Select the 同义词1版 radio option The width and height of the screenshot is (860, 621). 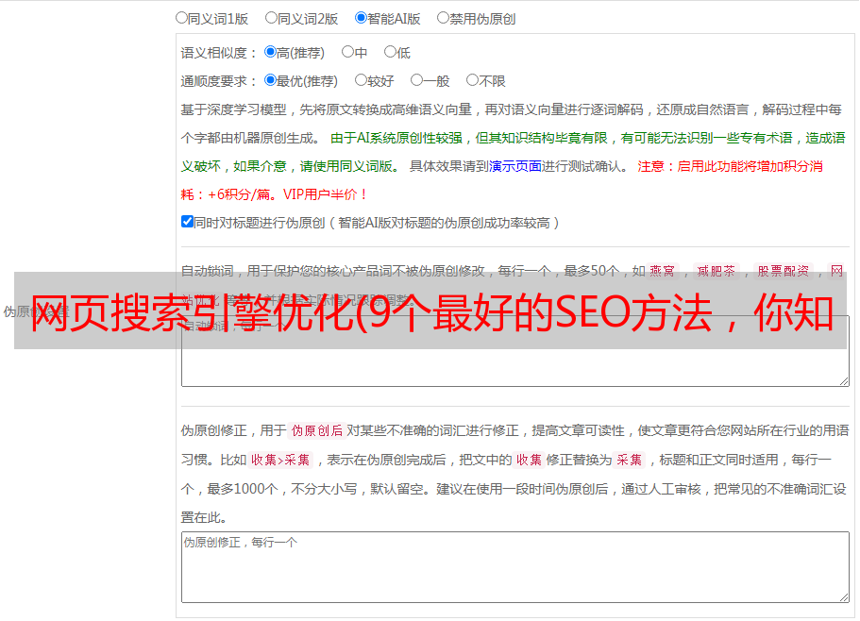coord(182,18)
